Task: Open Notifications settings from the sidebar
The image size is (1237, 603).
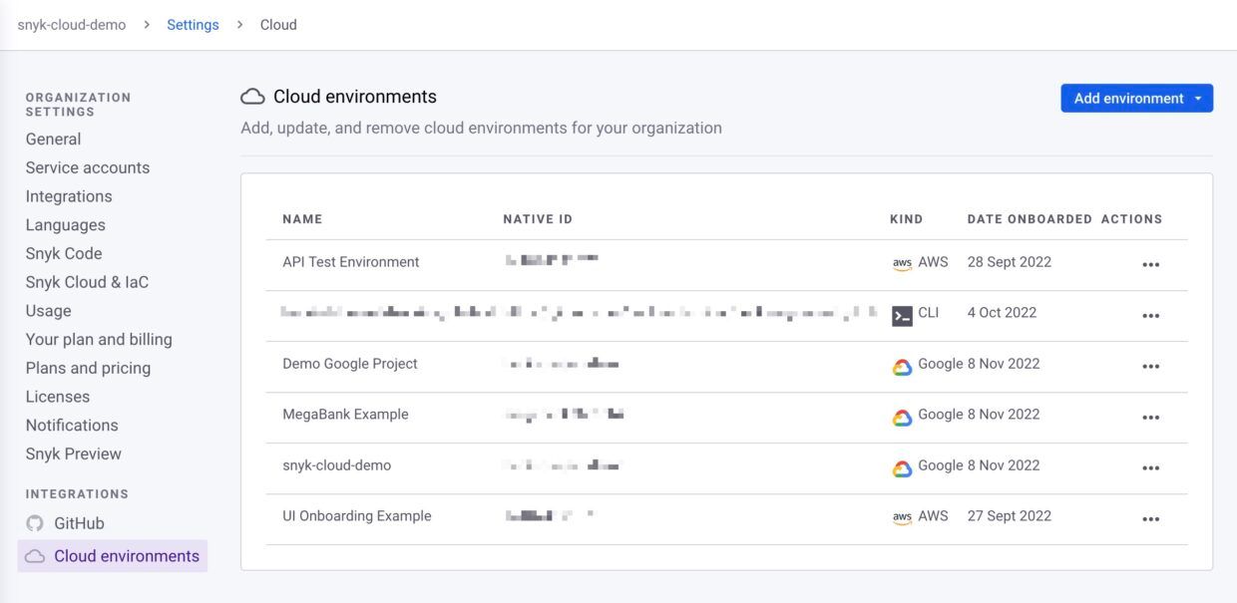Action: click(72, 425)
